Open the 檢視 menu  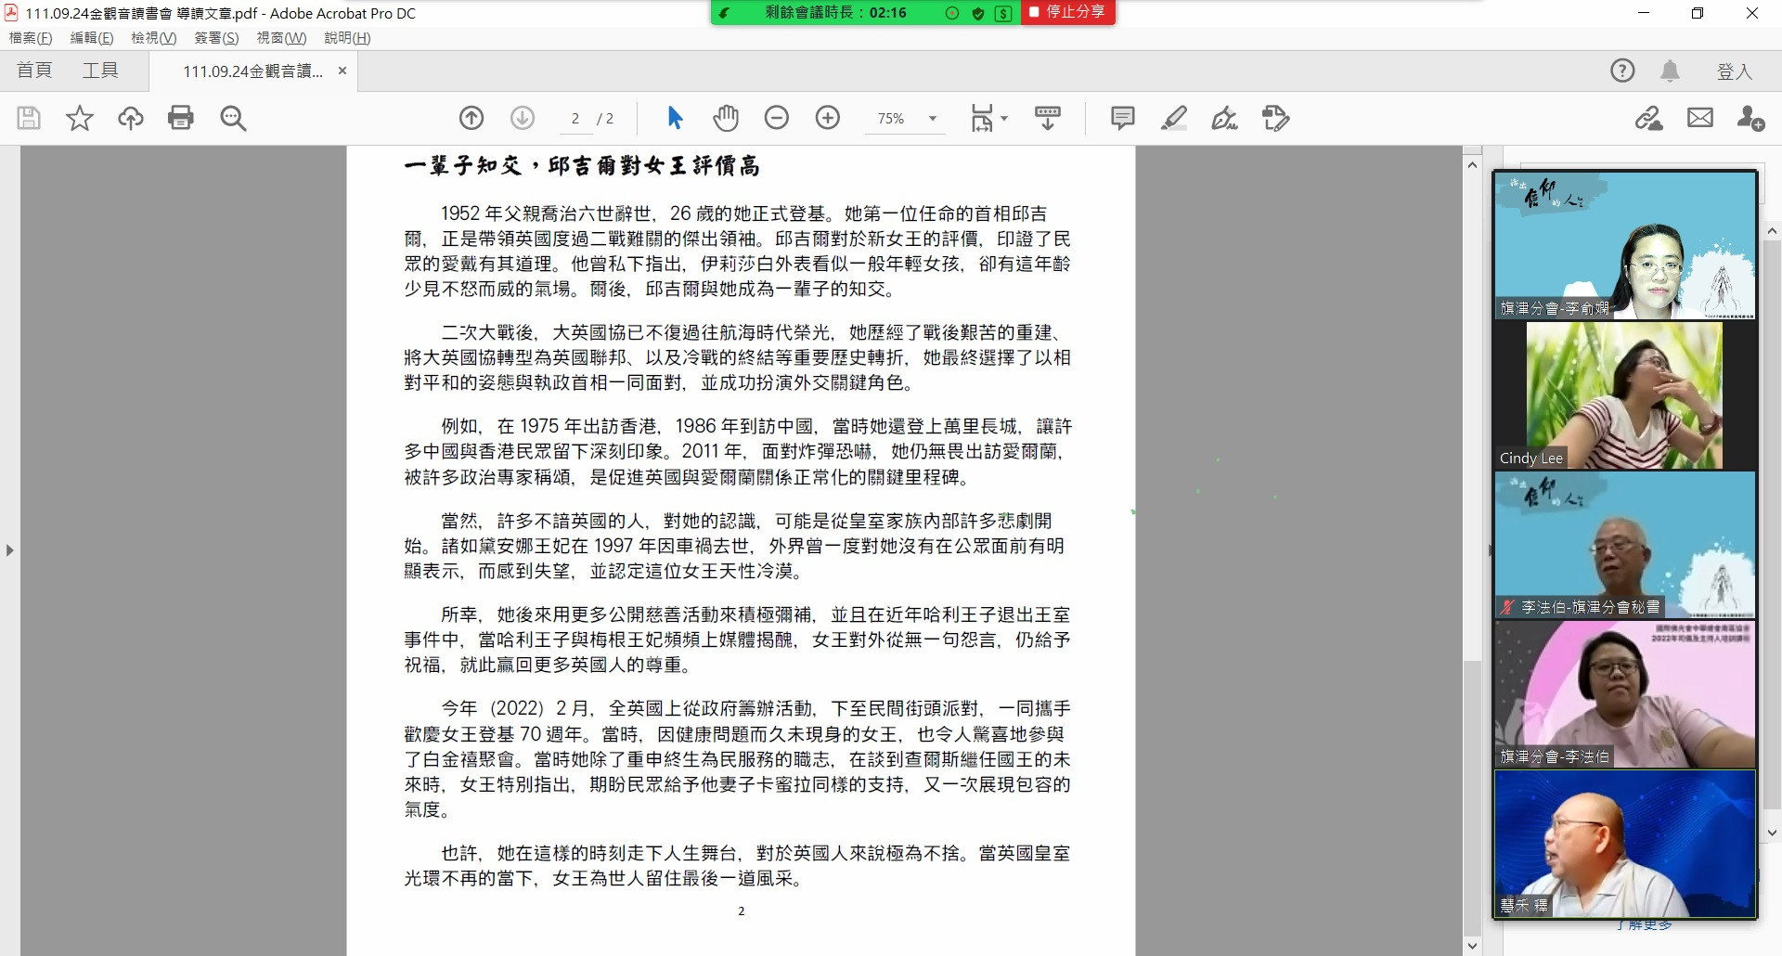(153, 38)
